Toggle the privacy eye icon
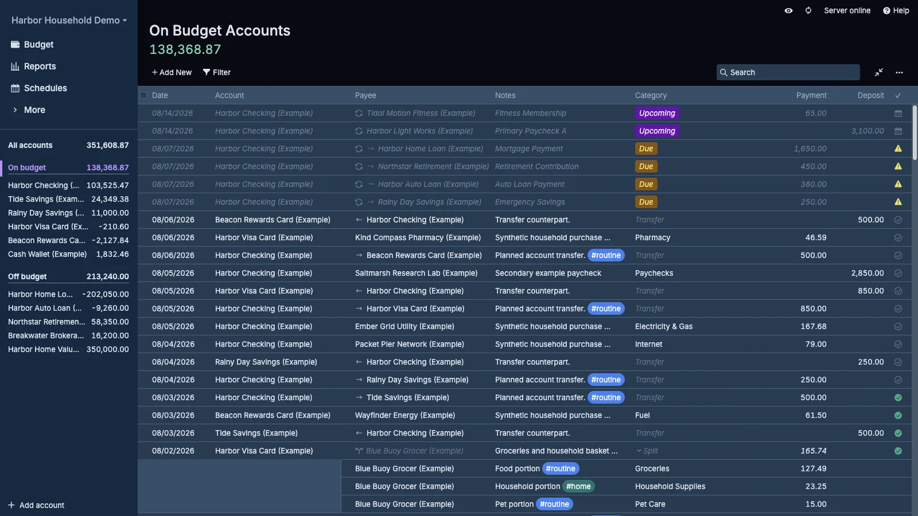Viewport: 918px width, 516px height. [x=788, y=10]
